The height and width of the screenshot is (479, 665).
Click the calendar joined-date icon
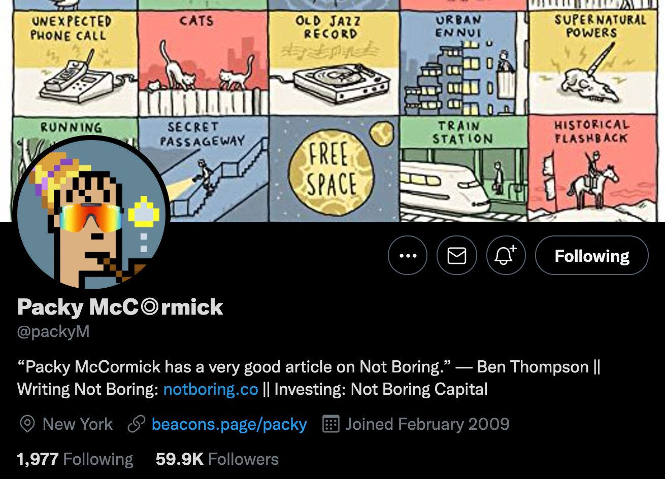pos(330,424)
